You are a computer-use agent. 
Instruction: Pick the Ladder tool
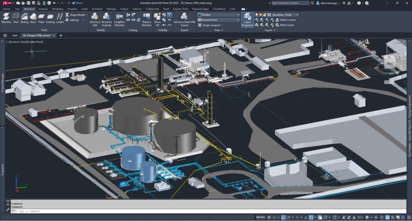click(x=60, y=18)
